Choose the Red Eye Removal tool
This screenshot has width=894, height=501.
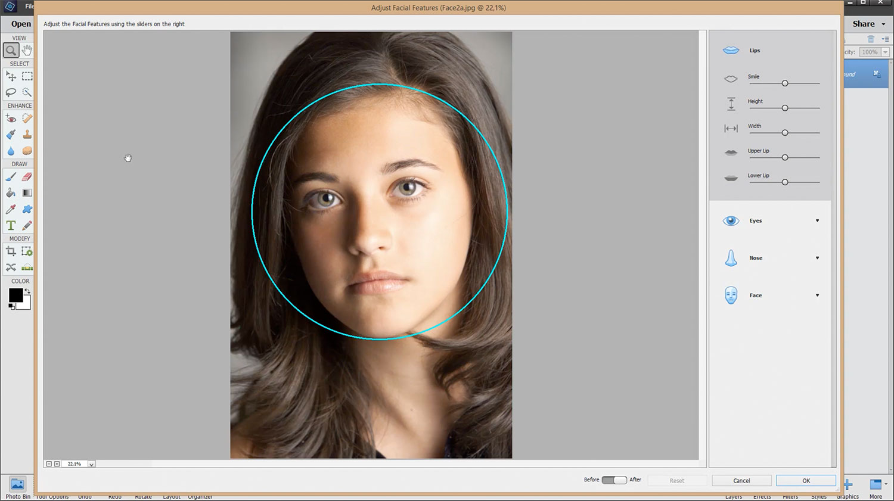11,119
